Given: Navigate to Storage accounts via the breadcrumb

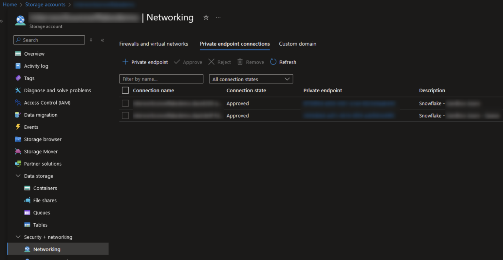Looking at the screenshot, I should (x=45, y=4).
